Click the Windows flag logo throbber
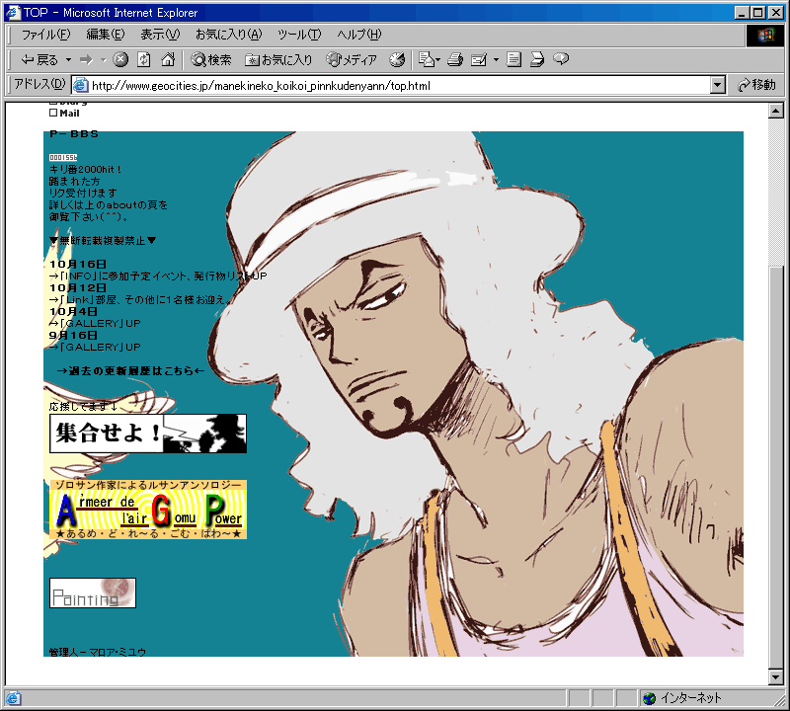This screenshot has width=790, height=711. pos(764,35)
